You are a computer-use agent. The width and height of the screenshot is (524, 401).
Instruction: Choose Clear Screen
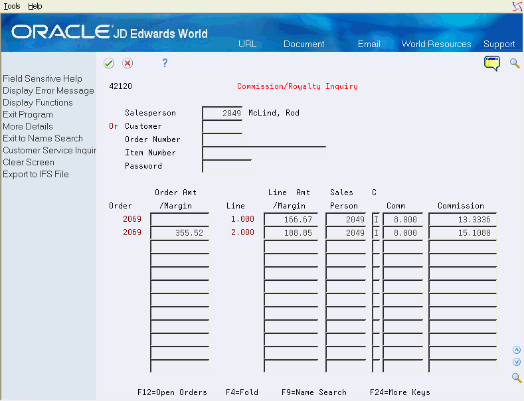tap(29, 162)
